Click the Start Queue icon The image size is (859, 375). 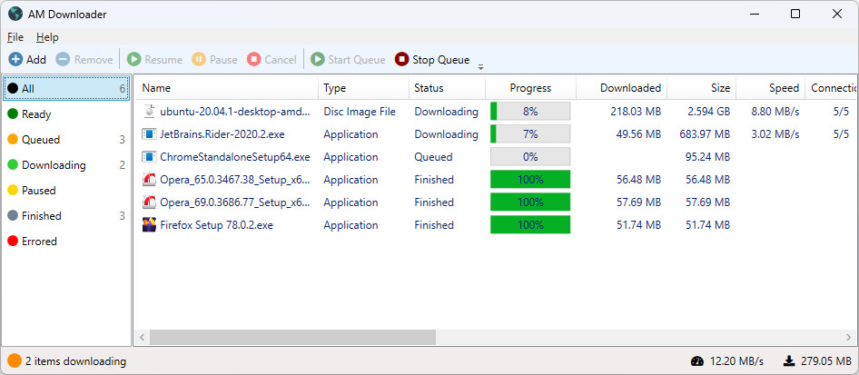pos(317,59)
